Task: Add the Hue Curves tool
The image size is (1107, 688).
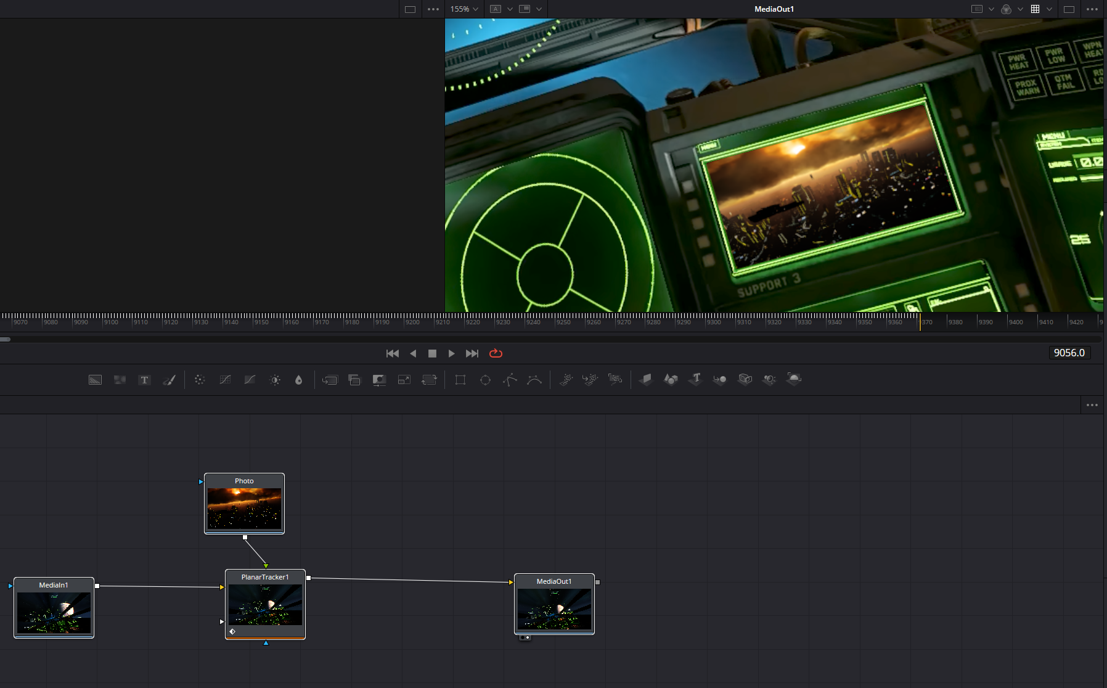Action: pyautogui.click(x=250, y=380)
